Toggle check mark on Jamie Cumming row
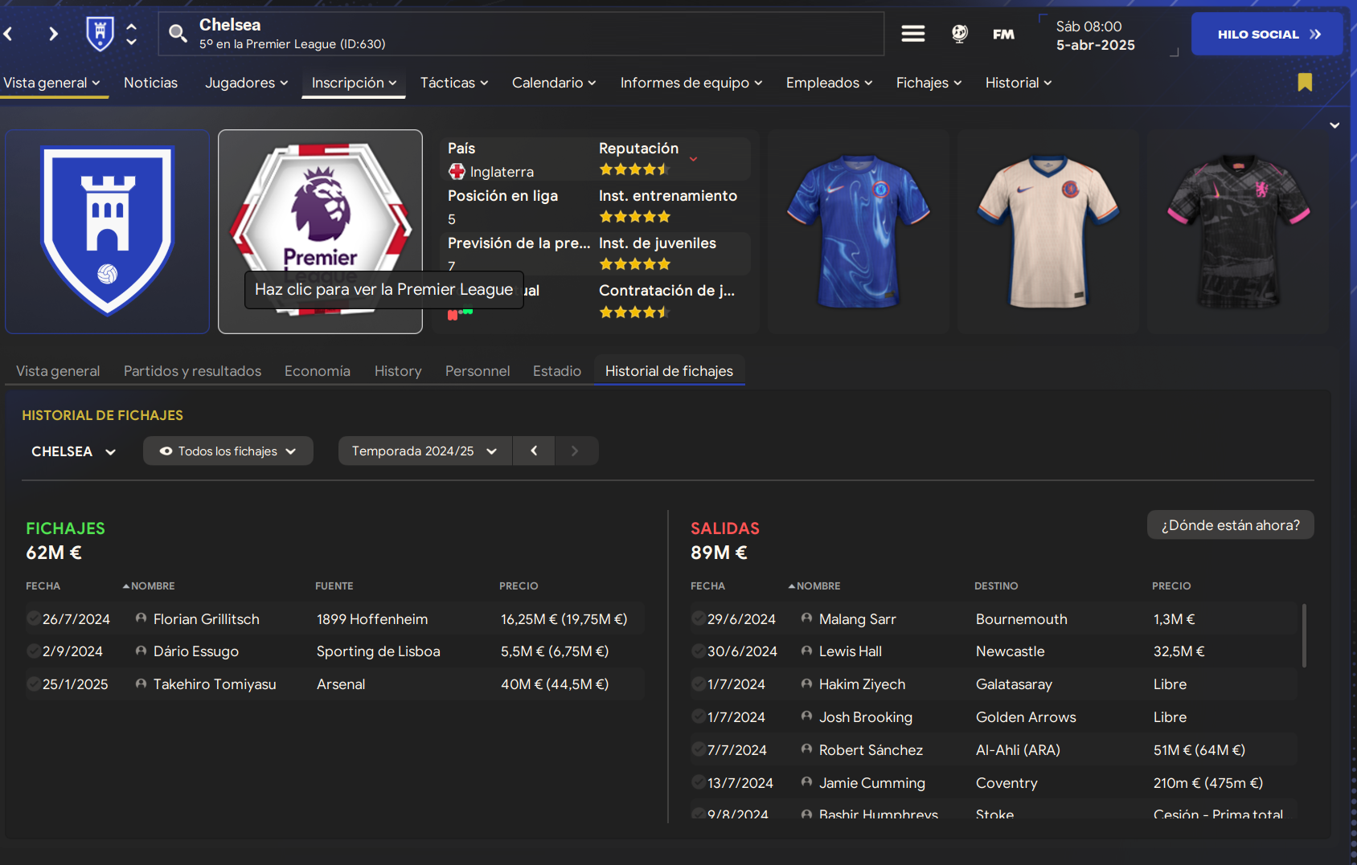Screen dimensions: 1357x865 (699, 782)
